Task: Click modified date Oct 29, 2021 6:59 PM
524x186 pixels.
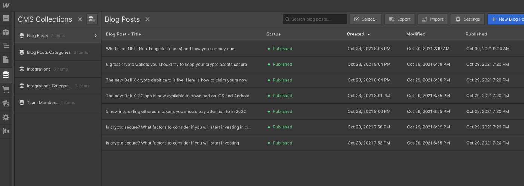Action: tap(428, 127)
